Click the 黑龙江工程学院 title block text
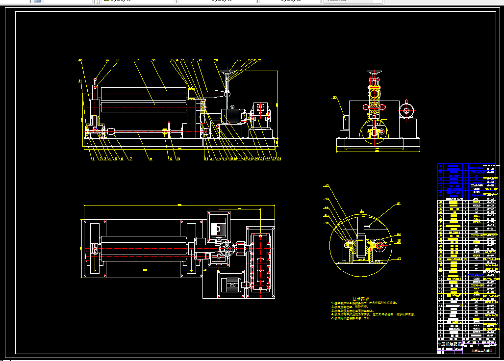The height and width of the screenshot is (361, 504). tap(481, 351)
